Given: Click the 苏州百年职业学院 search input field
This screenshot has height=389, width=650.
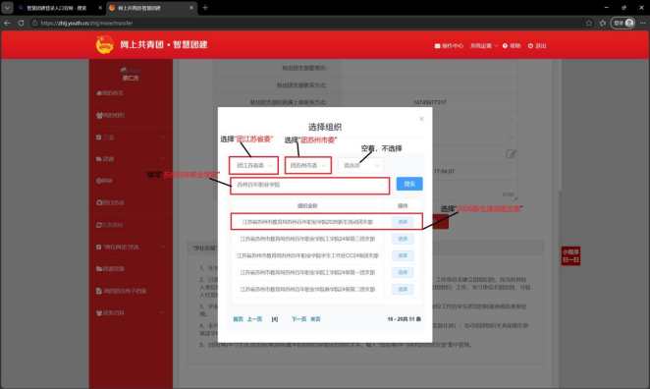Looking at the screenshot, I should pos(309,186).
